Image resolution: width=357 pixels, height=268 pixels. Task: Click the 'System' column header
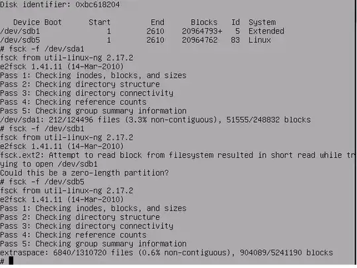(x=262, y=22)
